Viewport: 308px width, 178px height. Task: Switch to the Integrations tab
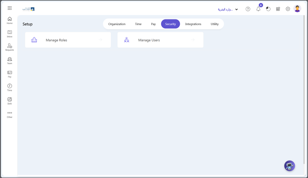click(193, 24)
